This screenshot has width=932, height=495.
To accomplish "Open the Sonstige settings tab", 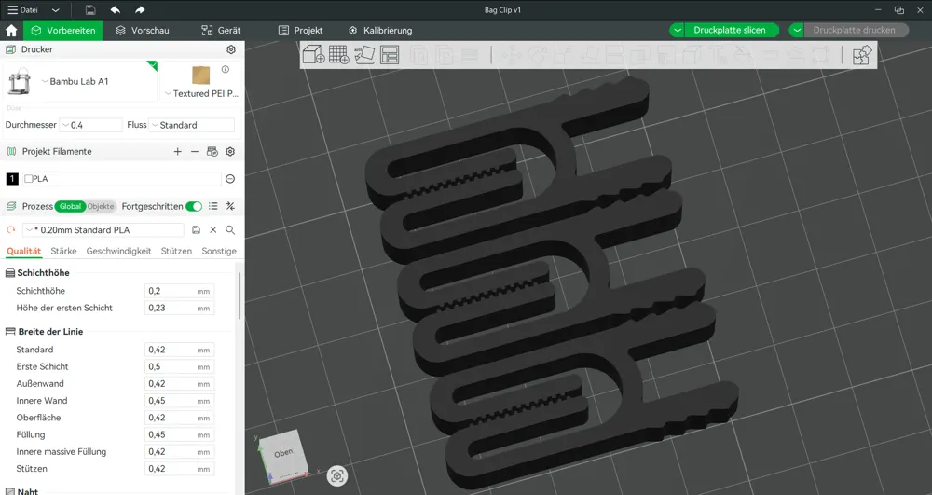I will pos(219,252).
